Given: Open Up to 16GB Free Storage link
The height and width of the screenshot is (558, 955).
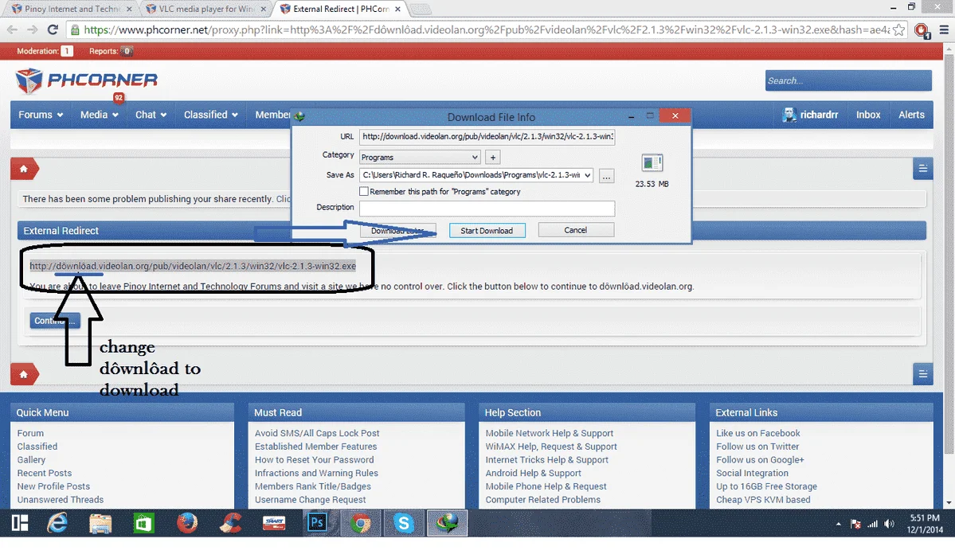Looking at the screenshot, I should 767,486.
